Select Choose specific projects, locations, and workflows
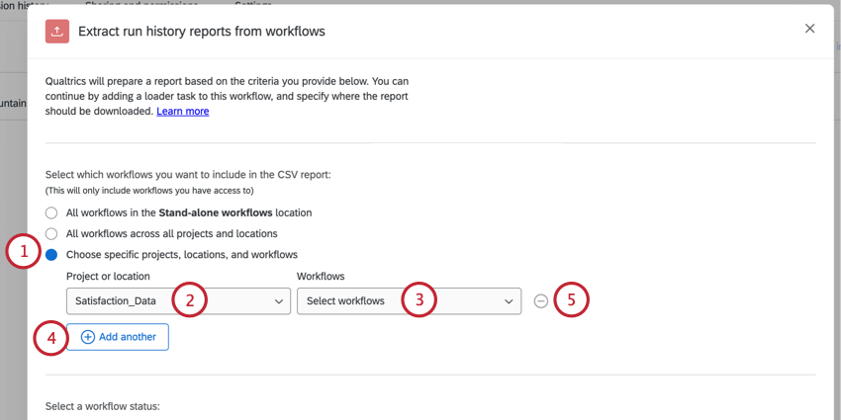 point(51,255)
